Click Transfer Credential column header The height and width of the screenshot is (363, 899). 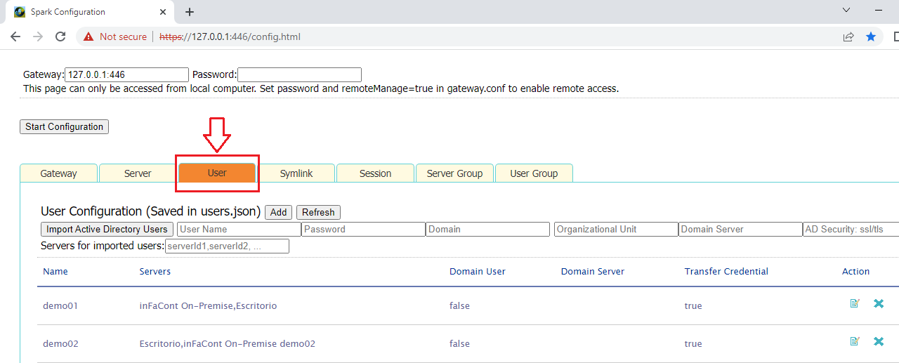(726, 271)
